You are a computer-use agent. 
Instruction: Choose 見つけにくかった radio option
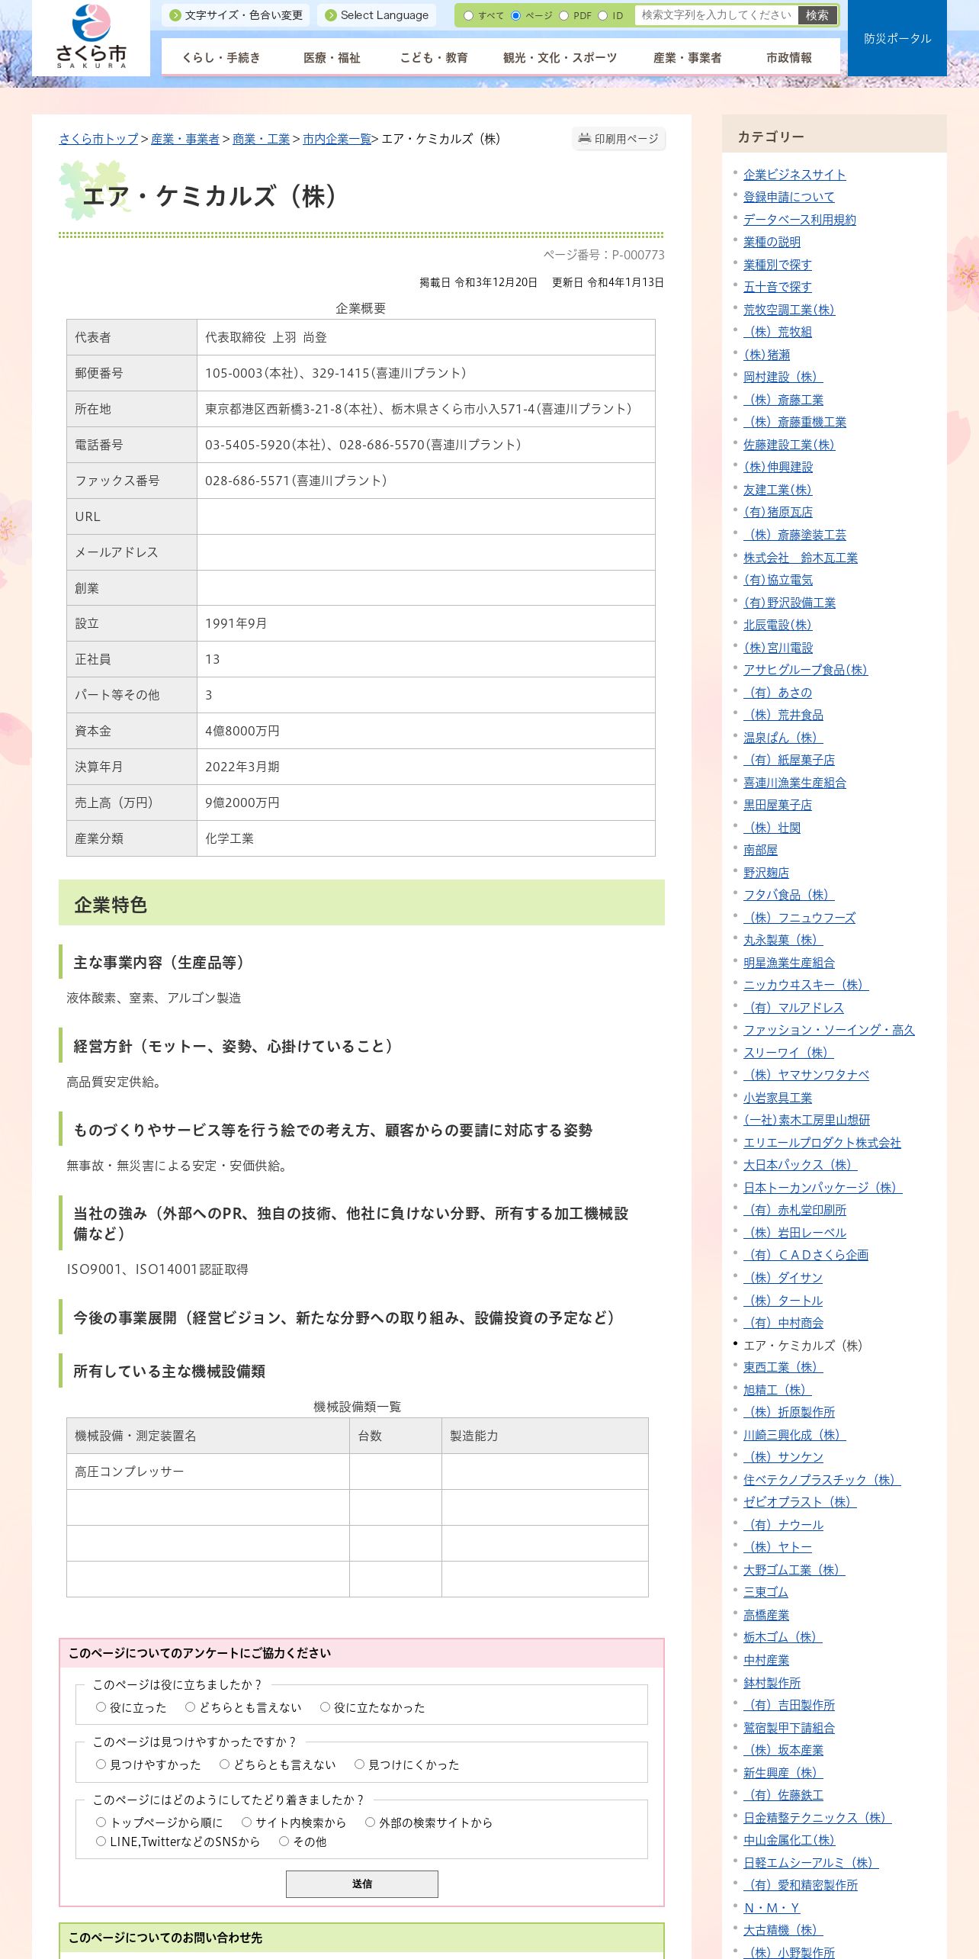click(359, 1764)
